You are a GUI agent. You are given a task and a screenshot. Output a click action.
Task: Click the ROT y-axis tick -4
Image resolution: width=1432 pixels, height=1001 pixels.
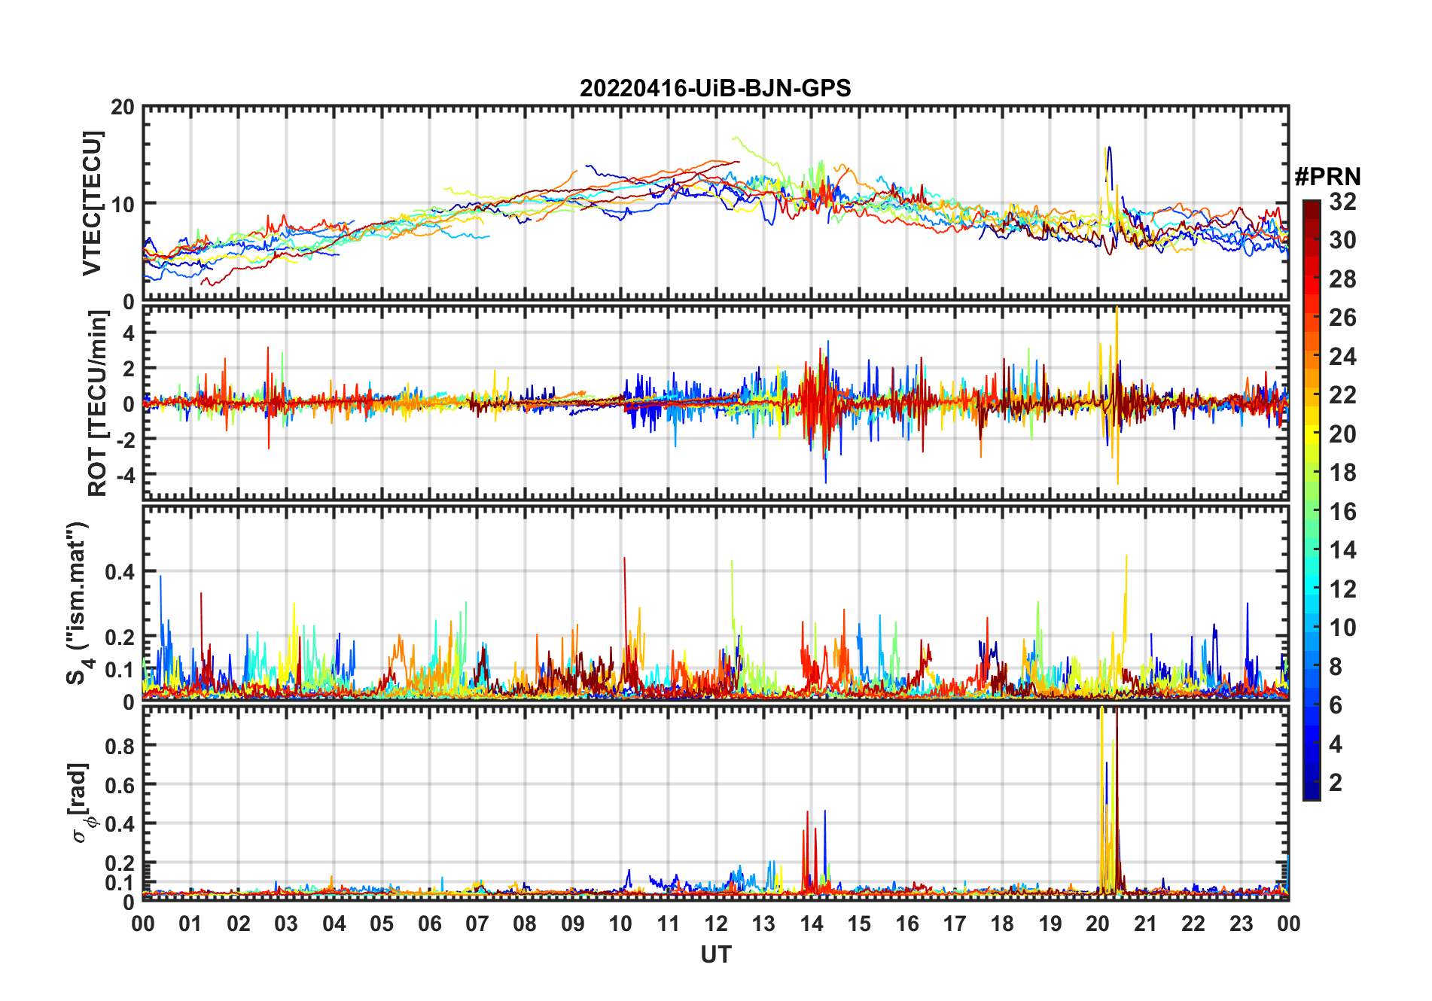126,475
